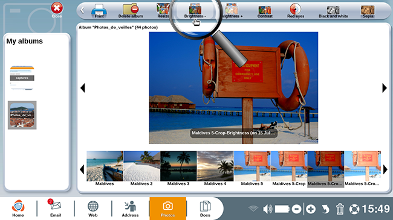Apply the Contrast tool
Viewport: 393px width, 220px height.
pos(265,11)
